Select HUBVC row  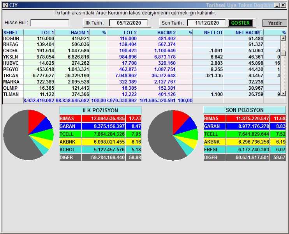pos(141,63)
